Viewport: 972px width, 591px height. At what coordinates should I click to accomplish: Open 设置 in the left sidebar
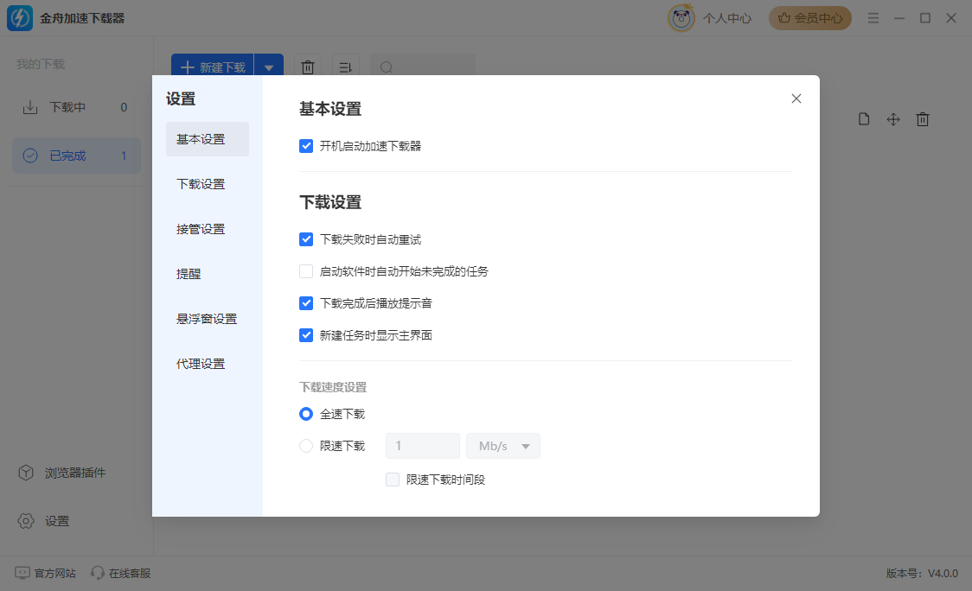[43, 521]
